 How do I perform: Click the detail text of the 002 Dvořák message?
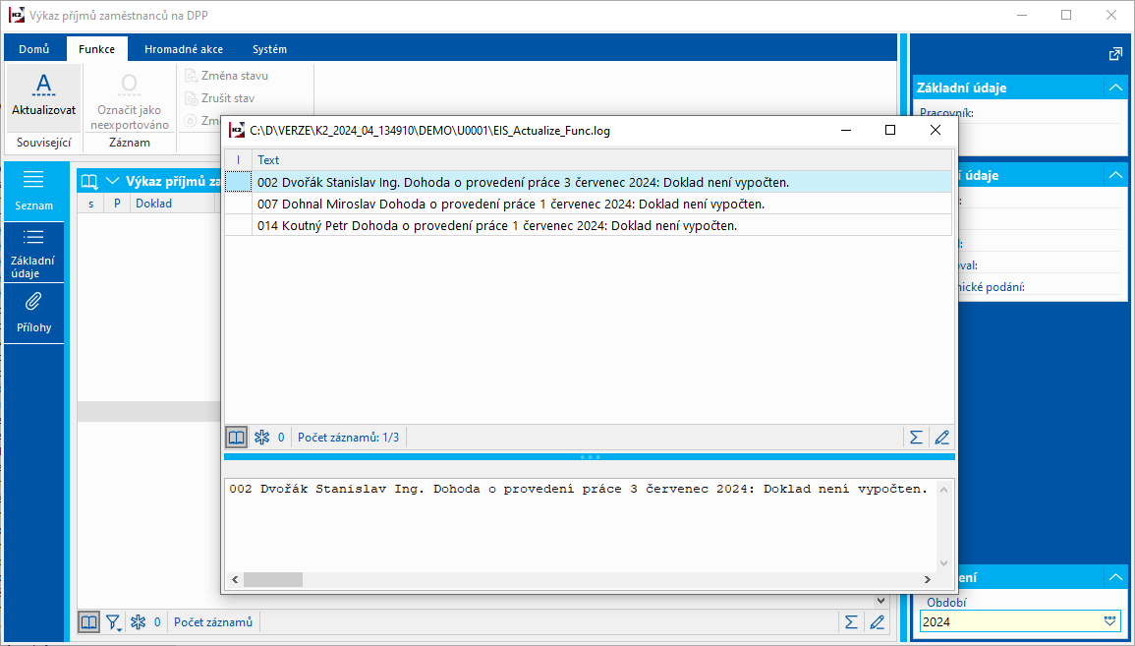pos(579,489)
